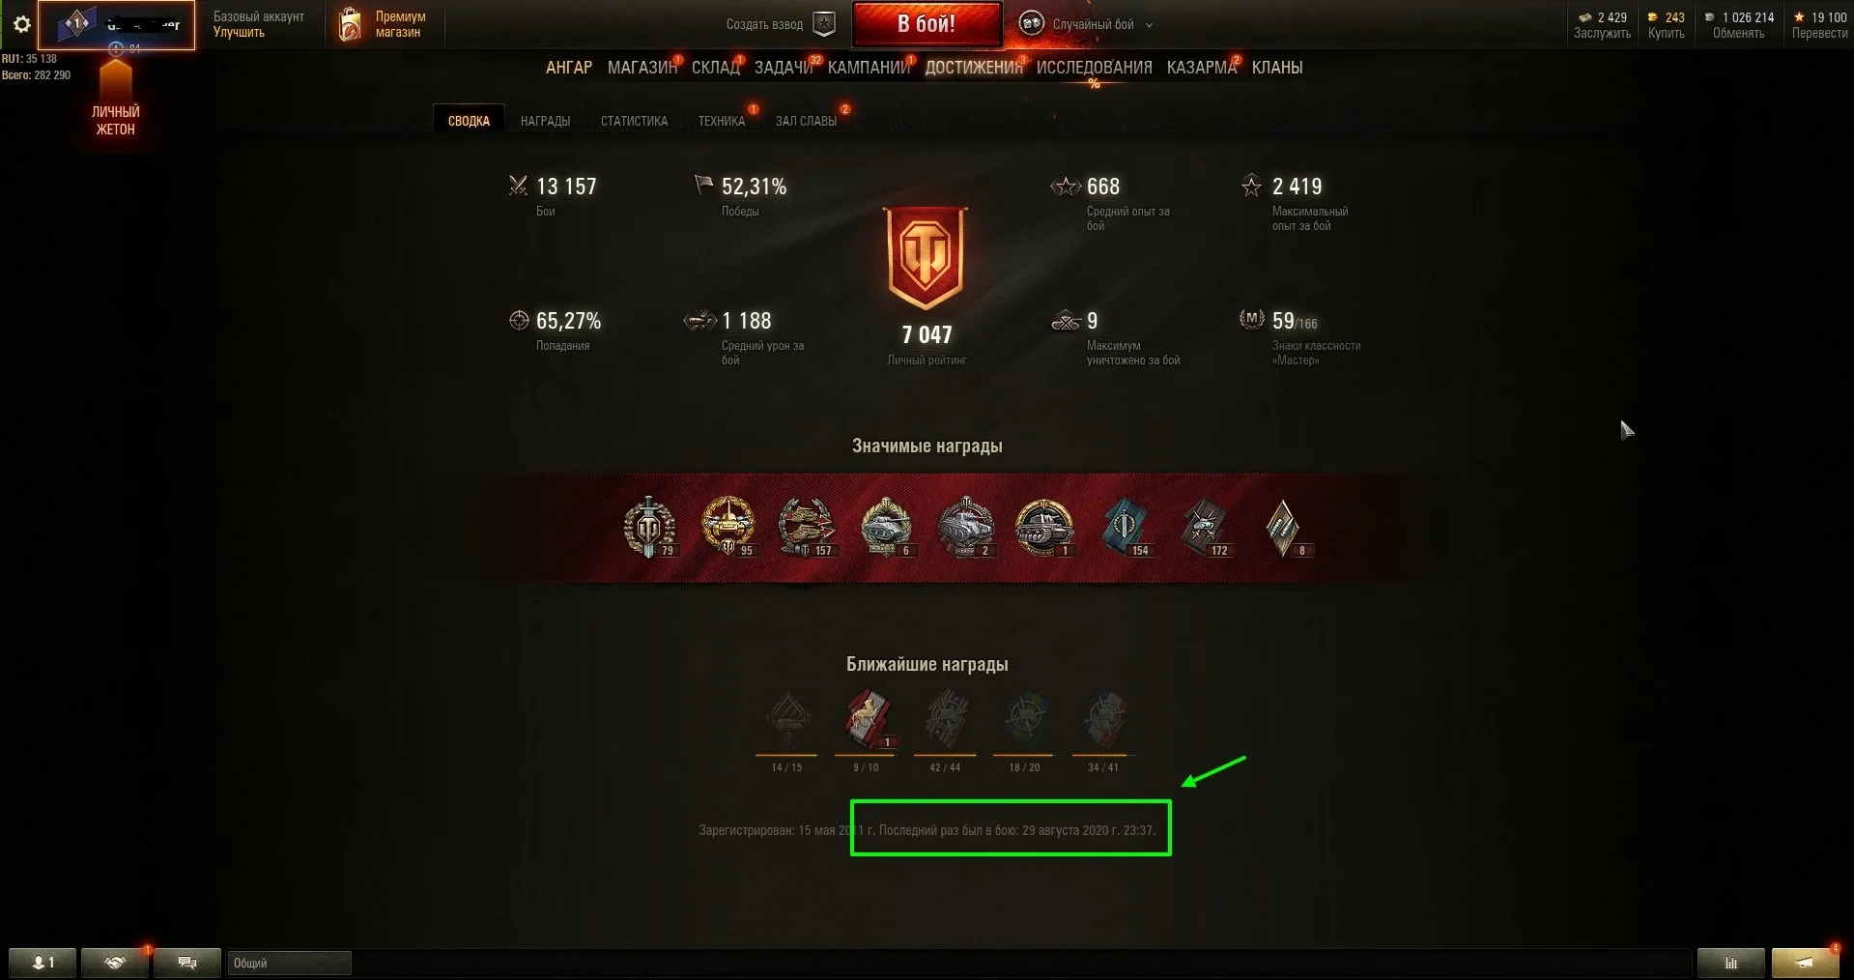1854x980 pixels.
Task: Click the platoon shield icon
Action: click(824, 24)
